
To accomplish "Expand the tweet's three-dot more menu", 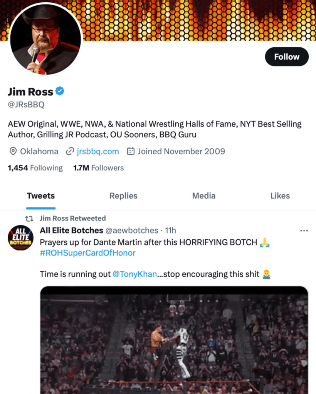I will tap(304, 231).
